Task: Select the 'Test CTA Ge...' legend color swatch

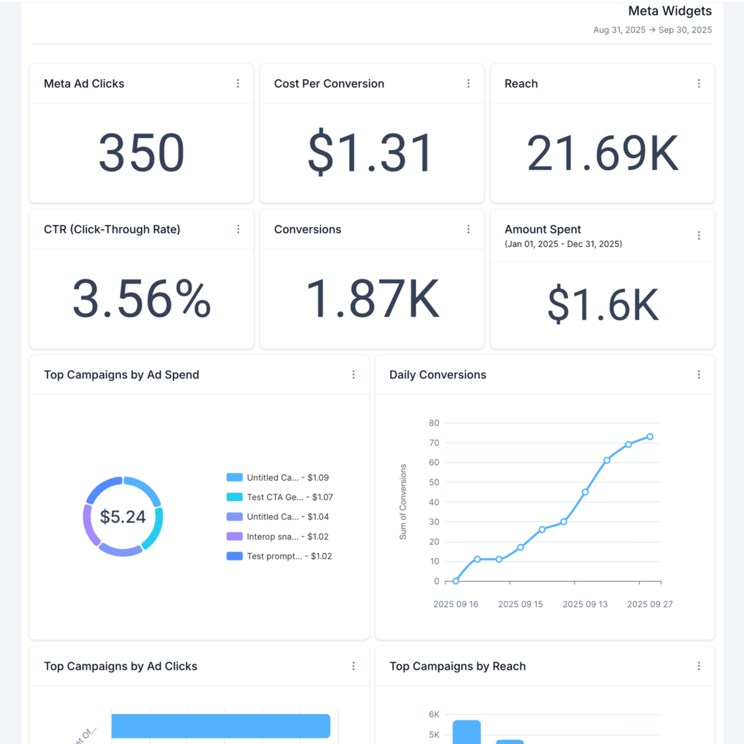Action: (x=234, y=497)
